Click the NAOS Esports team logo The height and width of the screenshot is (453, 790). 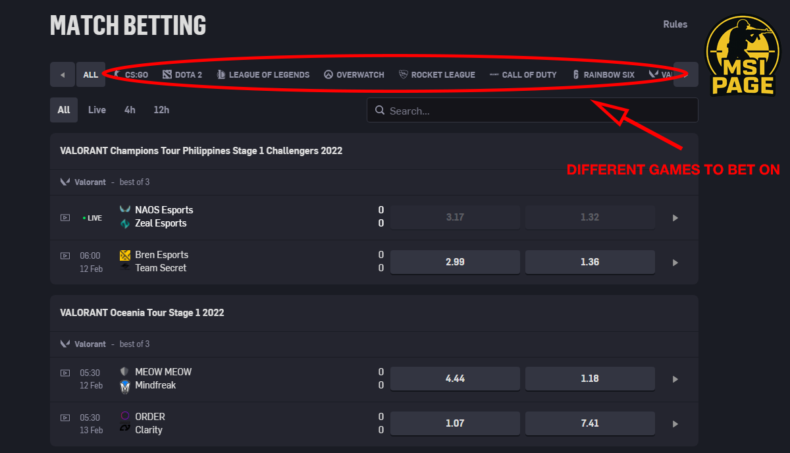pos(125,209)
